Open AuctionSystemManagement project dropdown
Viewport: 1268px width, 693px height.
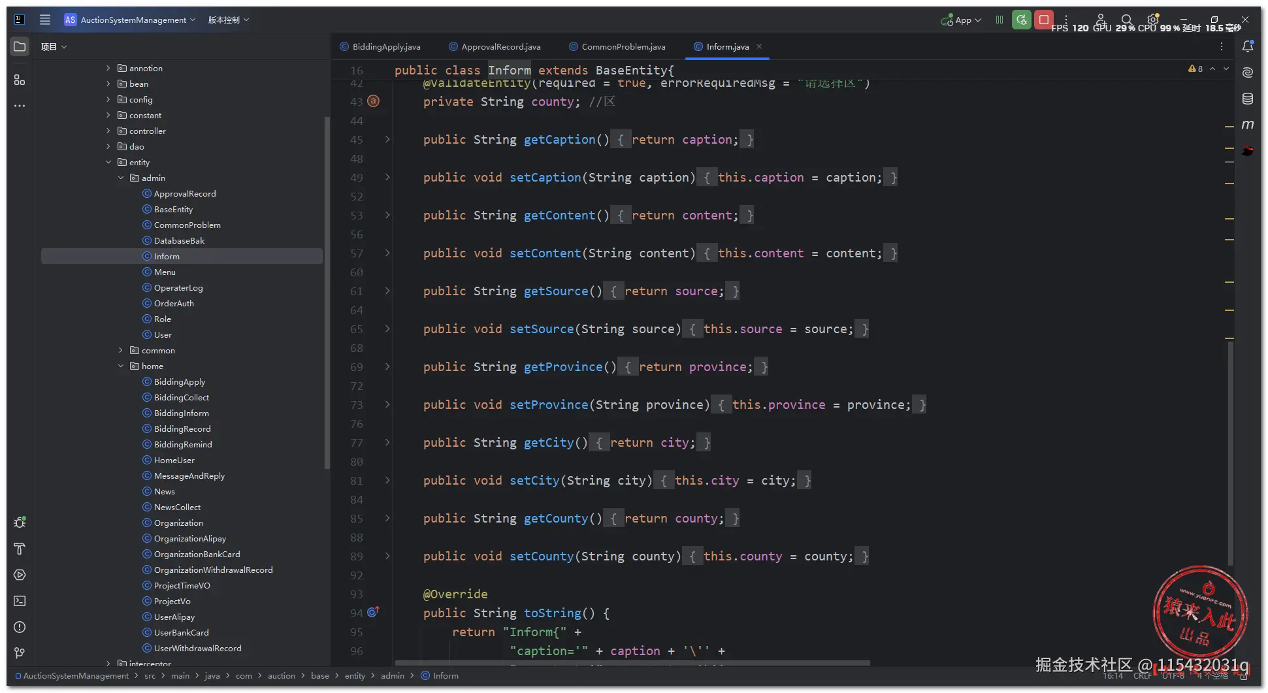coord(130,20)
